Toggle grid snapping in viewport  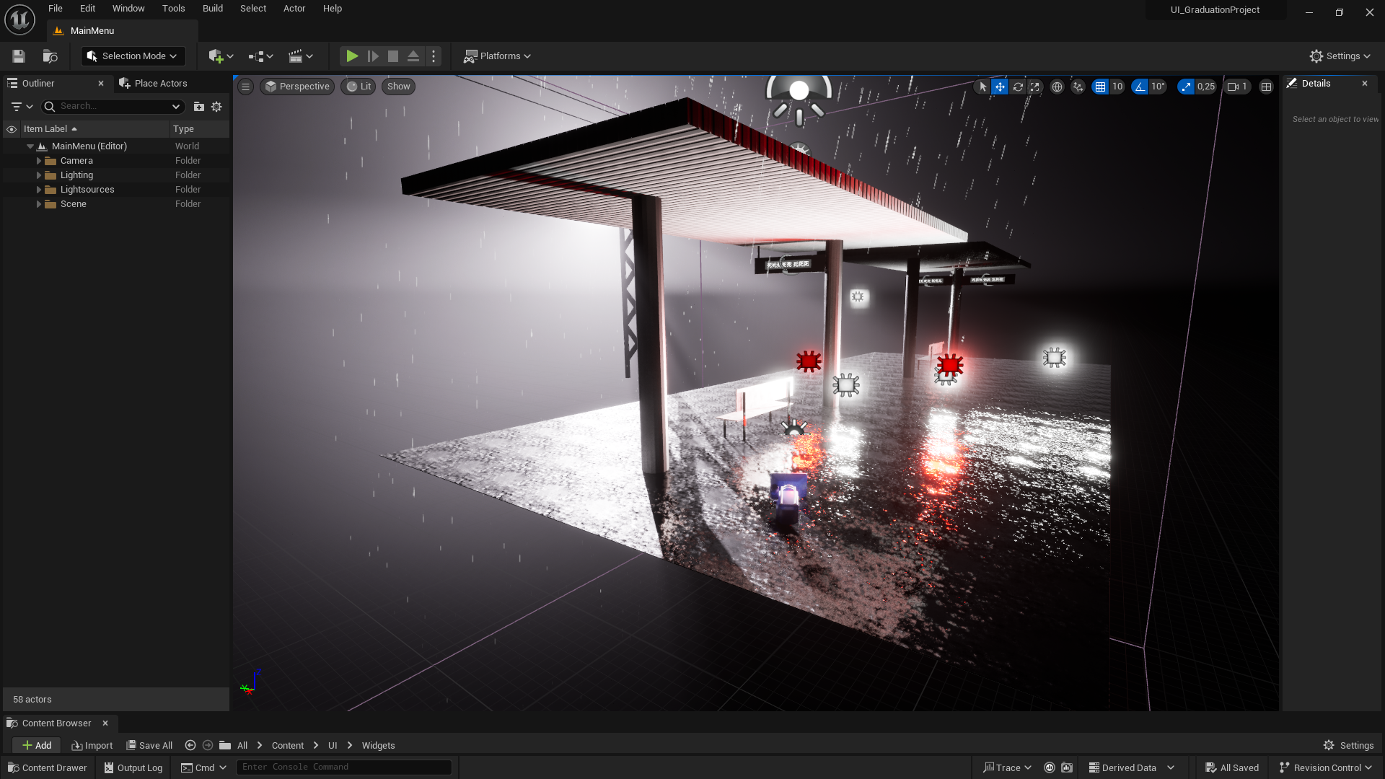coord(1100,87)
